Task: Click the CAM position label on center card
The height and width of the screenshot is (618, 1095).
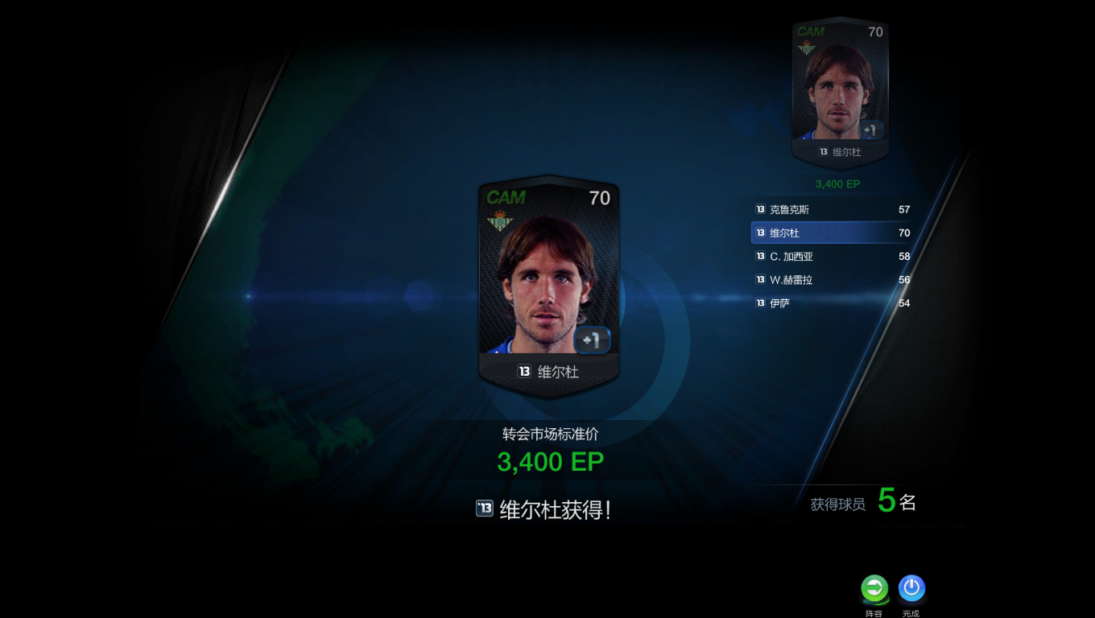Action: [x=506, y=197]
